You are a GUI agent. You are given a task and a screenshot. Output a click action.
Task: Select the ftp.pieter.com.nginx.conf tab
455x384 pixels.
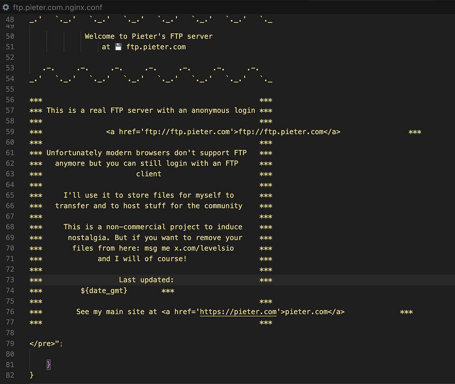(x=52, y=7)
